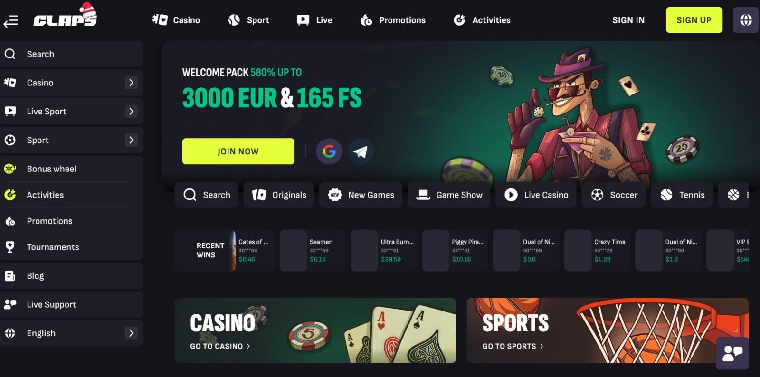The height and width of the screenshot is (377, 760).
Task: Expand the Live Sport sidebar chevron
Action: [x=132, y=111]
